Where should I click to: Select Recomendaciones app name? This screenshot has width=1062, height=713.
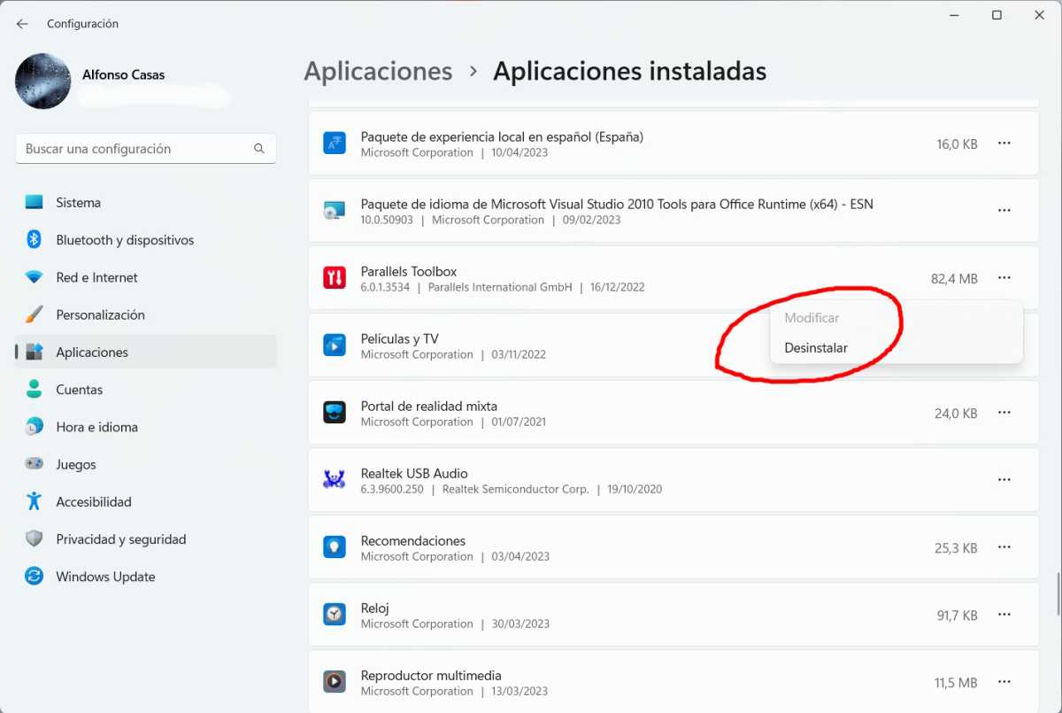click(x=413, y=540)
